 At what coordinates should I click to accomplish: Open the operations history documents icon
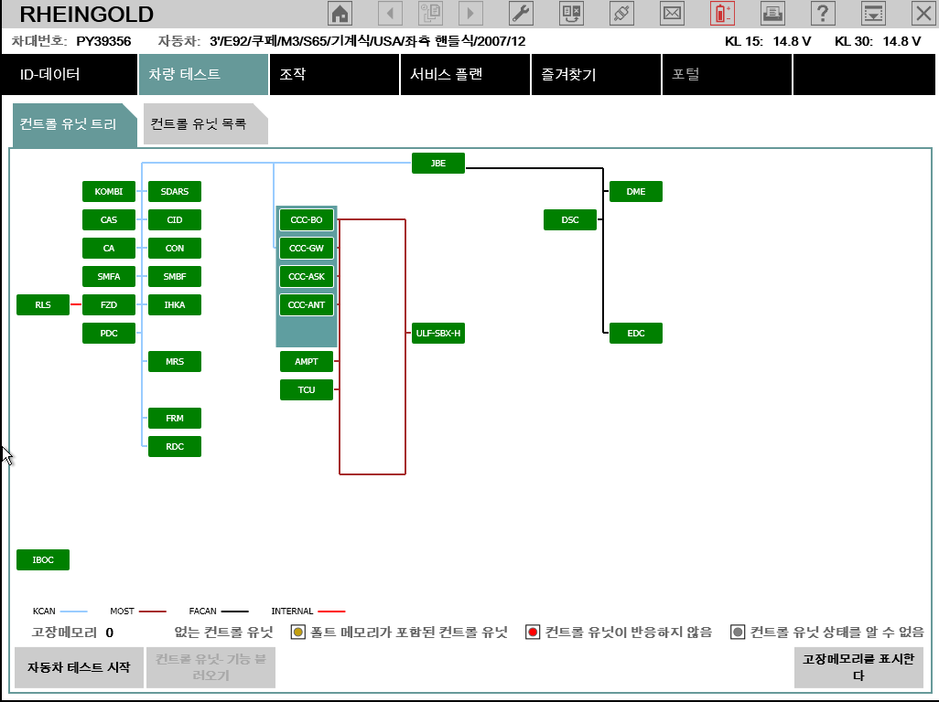coord(430,13)
